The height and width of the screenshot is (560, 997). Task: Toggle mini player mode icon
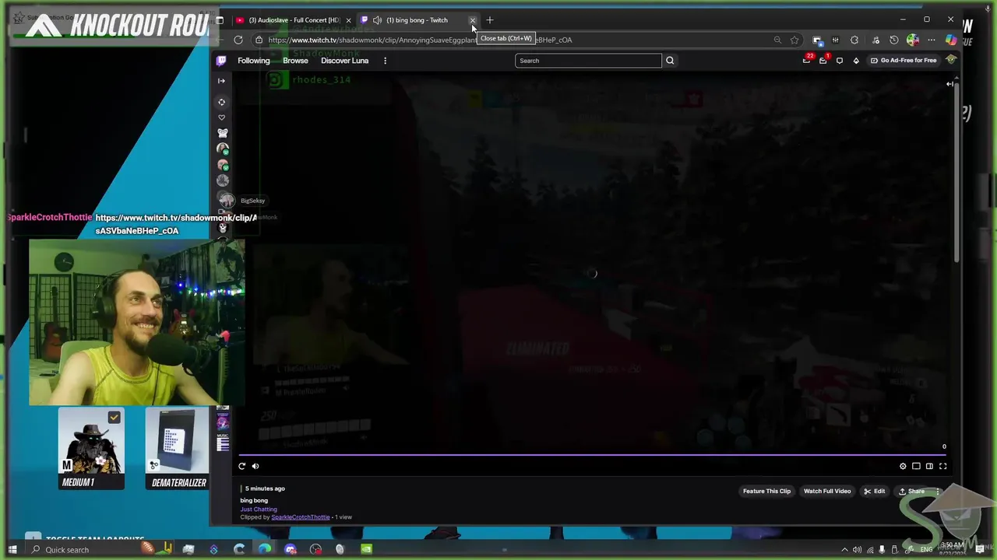pyautogui.click(x=916, y=466)
